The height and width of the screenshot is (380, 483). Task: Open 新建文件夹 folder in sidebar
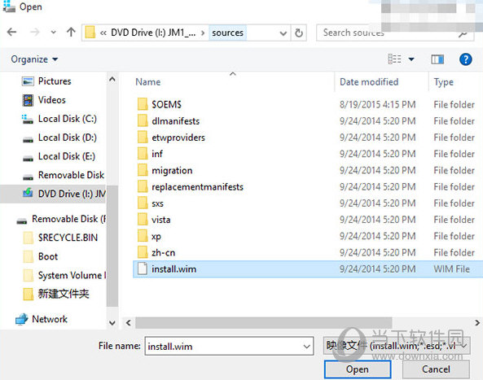coord(64,294)
